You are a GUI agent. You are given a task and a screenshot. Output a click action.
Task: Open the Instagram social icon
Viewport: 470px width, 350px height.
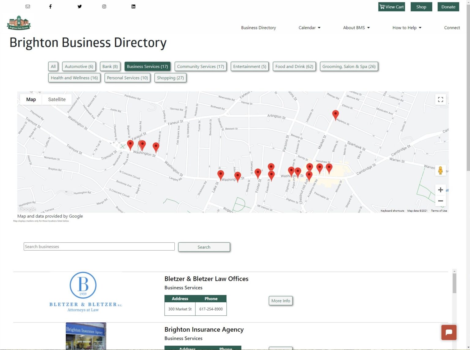(104, 6)
